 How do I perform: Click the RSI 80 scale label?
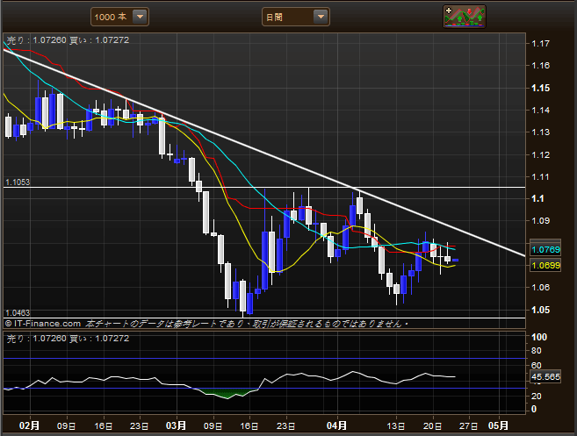537,351
